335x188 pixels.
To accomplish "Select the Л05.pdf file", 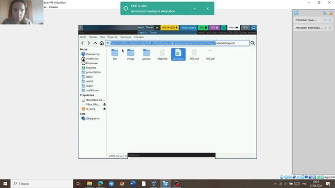I will click(210, 54).
